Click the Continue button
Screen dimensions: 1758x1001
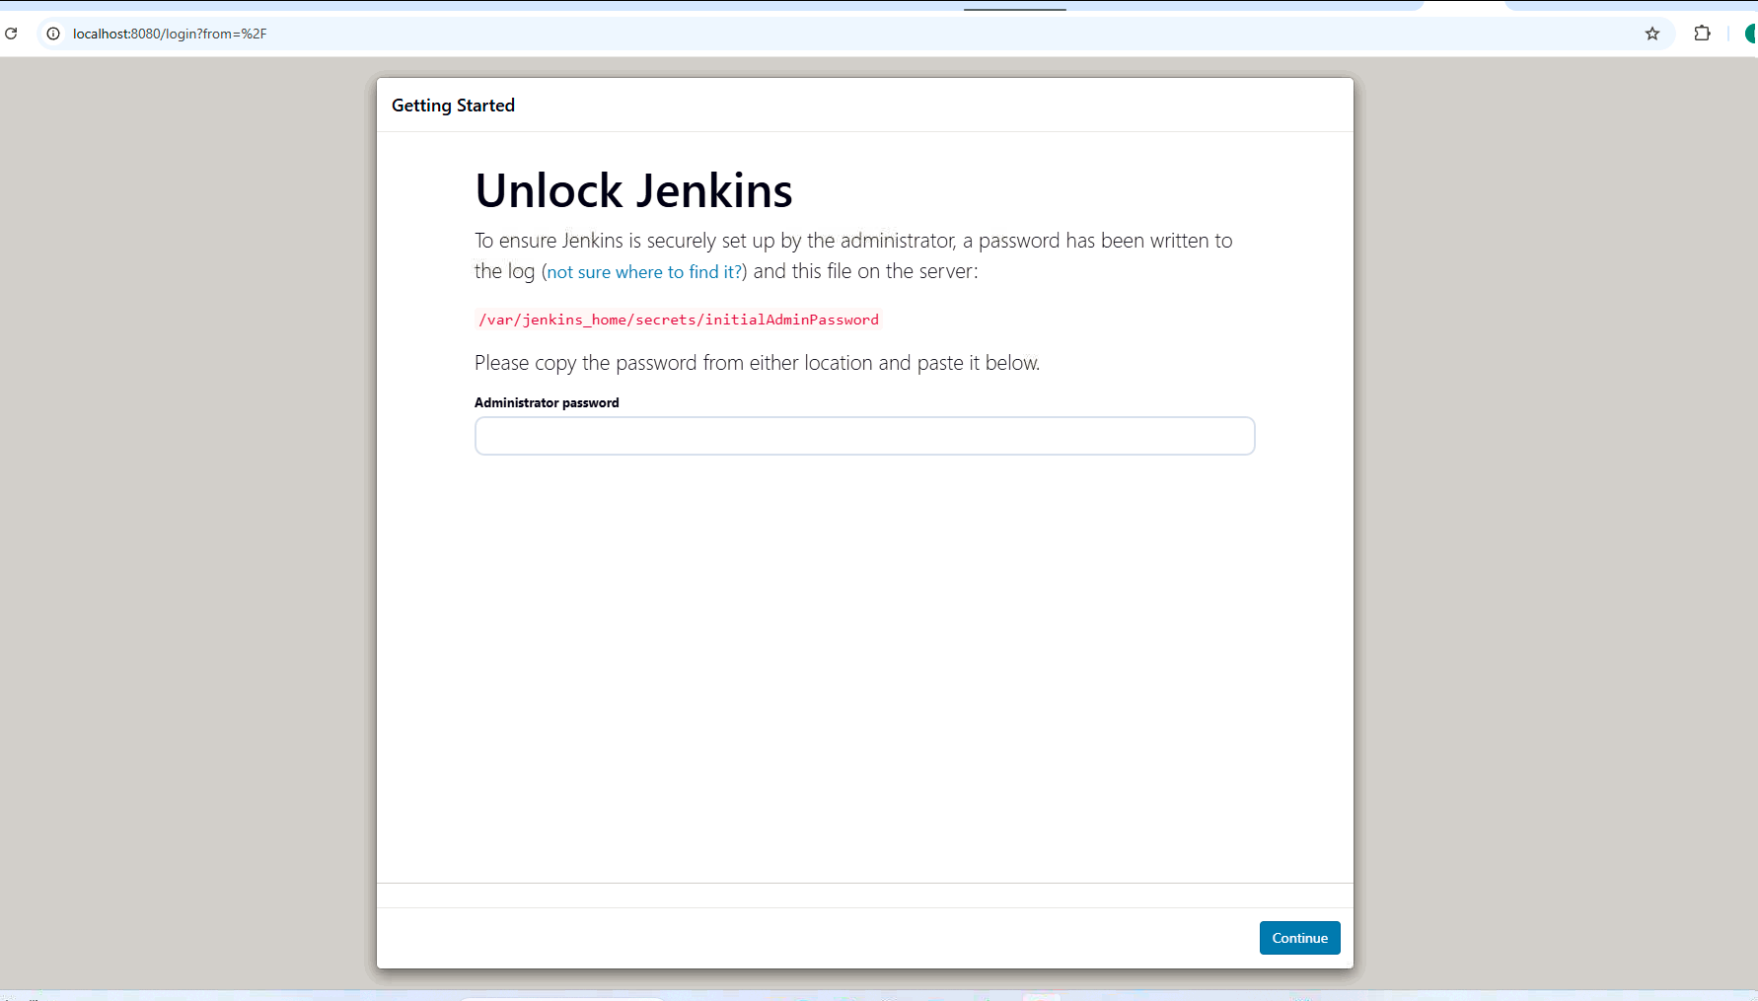tap(1299, 938)
